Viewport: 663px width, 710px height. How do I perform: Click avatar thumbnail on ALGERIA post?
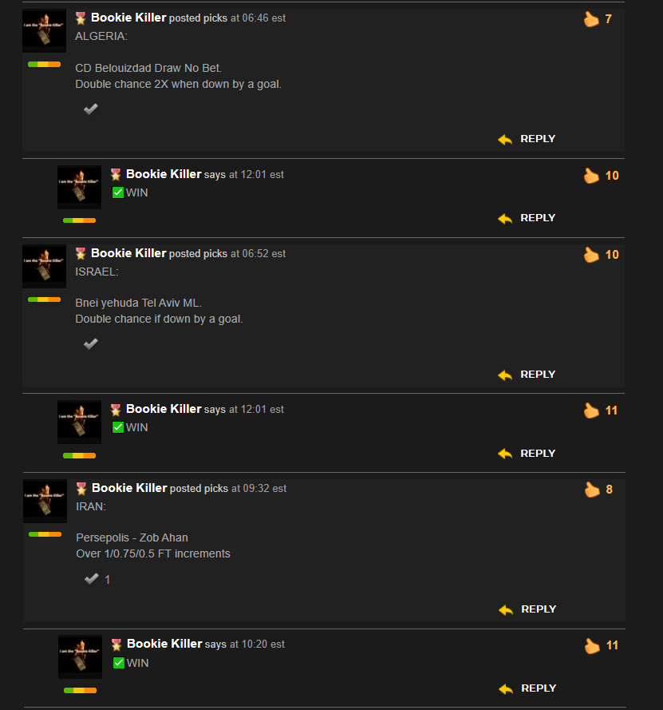click(x=45, y=31)
